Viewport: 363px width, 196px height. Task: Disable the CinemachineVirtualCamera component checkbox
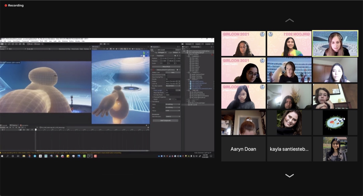pos(155,70)
